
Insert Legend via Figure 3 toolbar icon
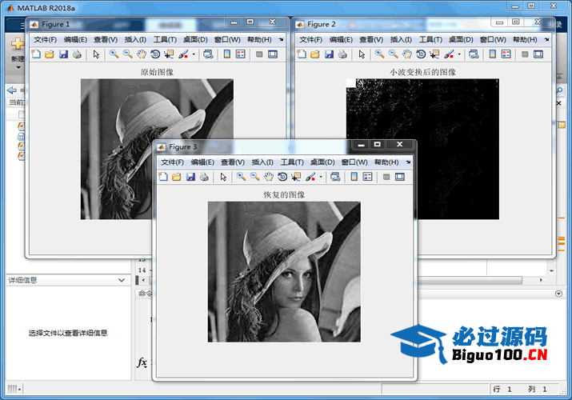(x=367, y=178)
